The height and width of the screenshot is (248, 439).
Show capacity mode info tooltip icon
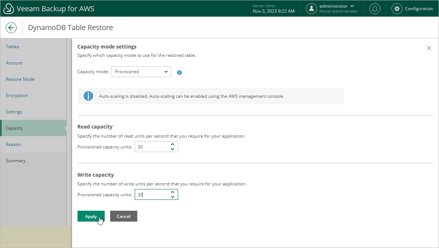[x=179, y=72]
